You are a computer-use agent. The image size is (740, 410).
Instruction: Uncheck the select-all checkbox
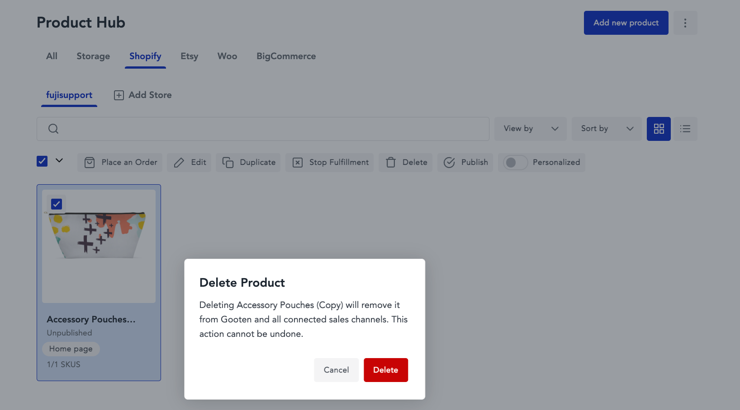[x=42, y=161]
